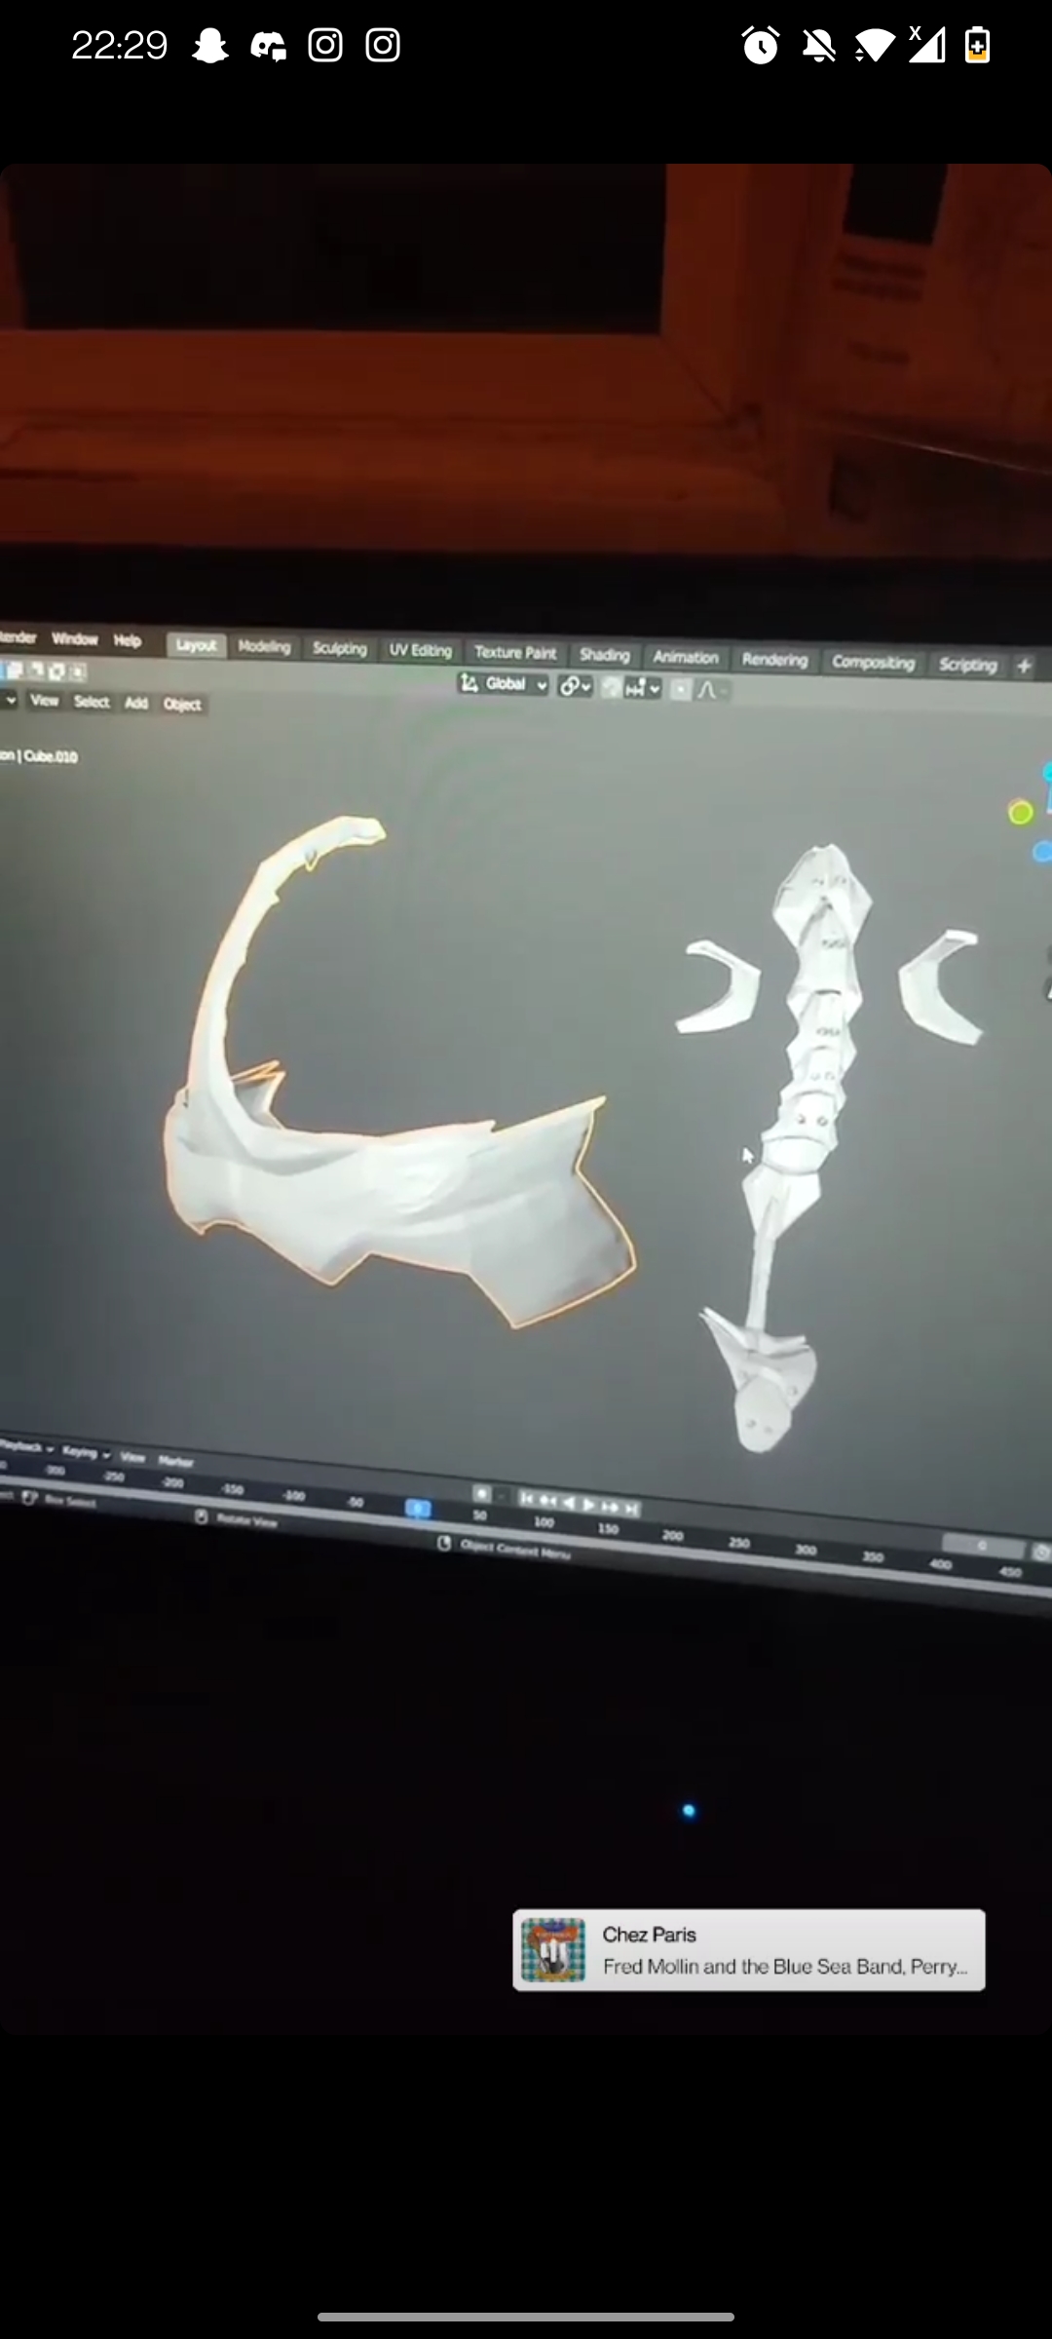
Task: Open the Global transform orientation dropdown
Action: (504, 684)
